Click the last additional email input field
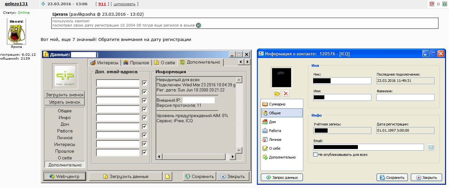 [x=118, y=153]
